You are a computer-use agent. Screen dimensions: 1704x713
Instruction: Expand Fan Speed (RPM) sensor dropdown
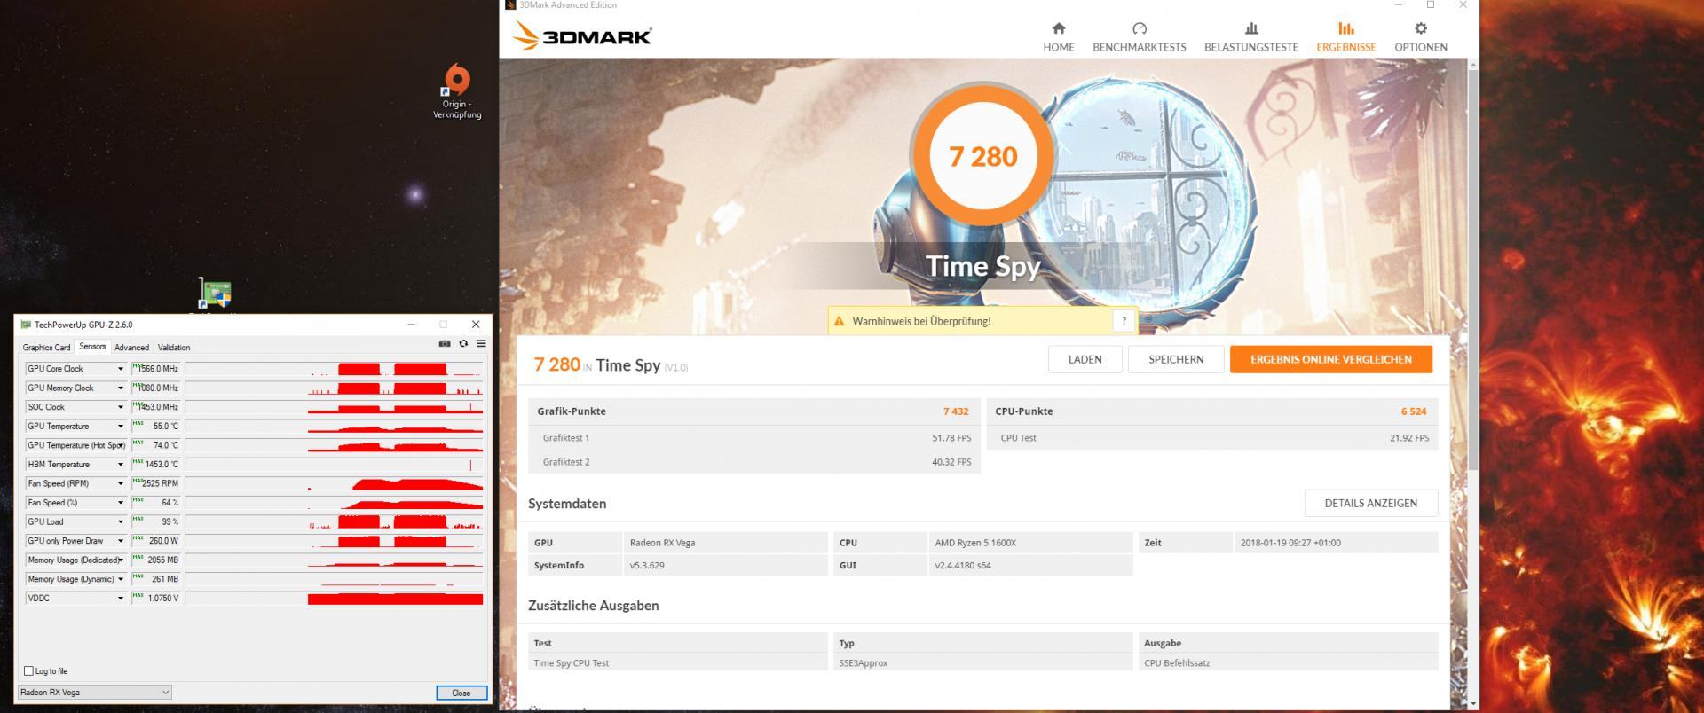point(121,484)
